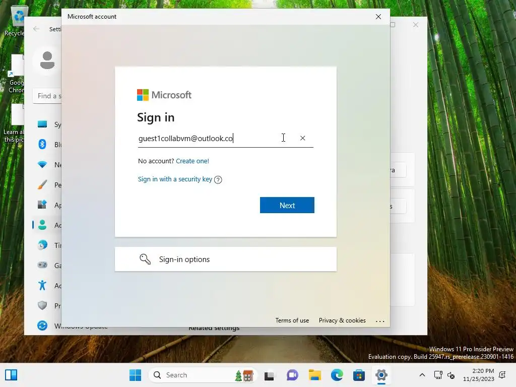Open the Gaming controller icon in Settings

coord(42,265)
